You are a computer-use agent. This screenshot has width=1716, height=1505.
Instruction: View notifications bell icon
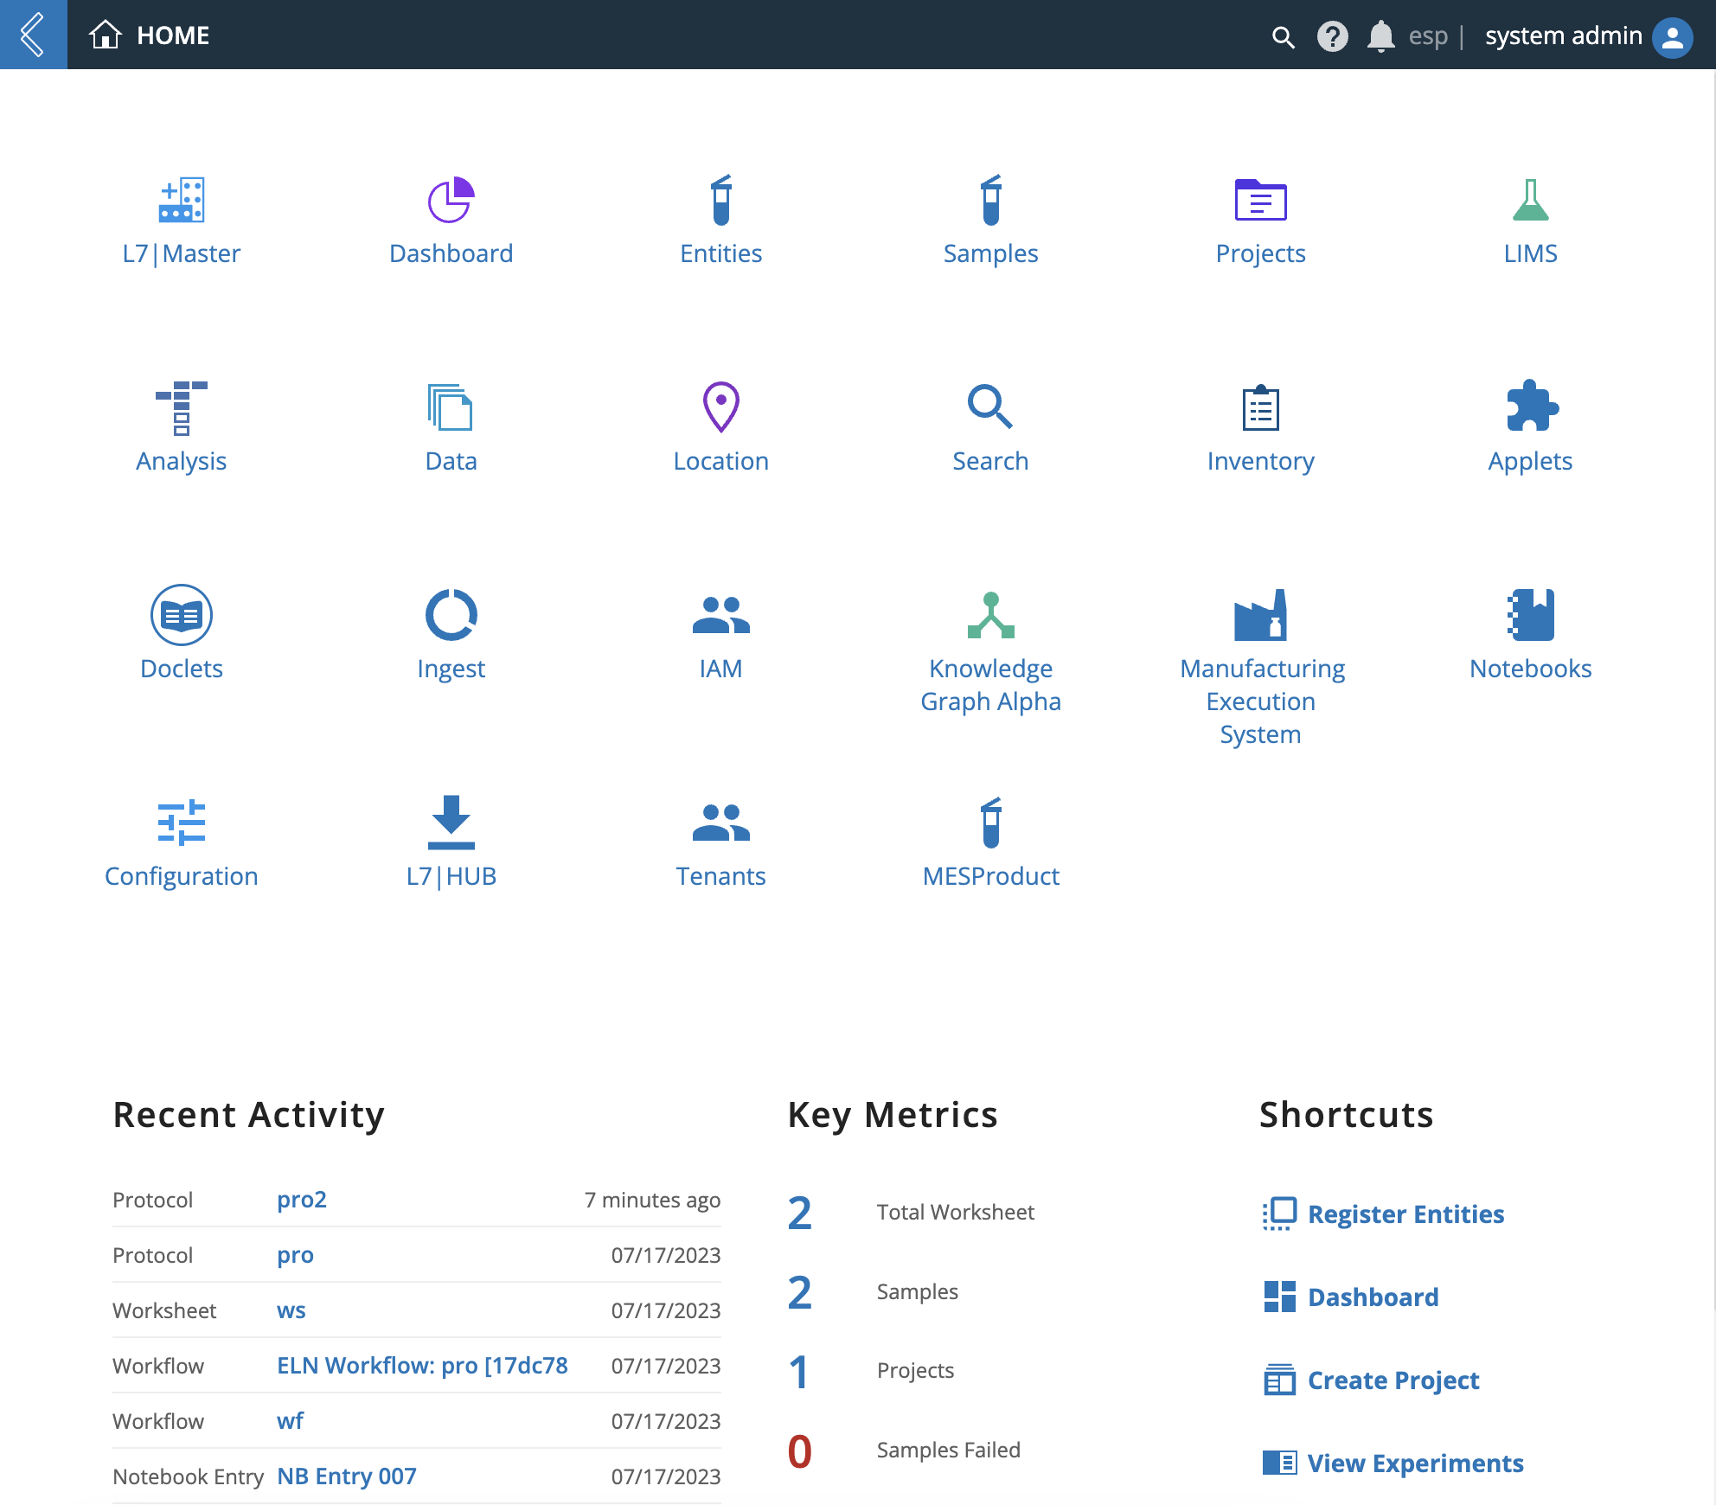point(1381,36)
